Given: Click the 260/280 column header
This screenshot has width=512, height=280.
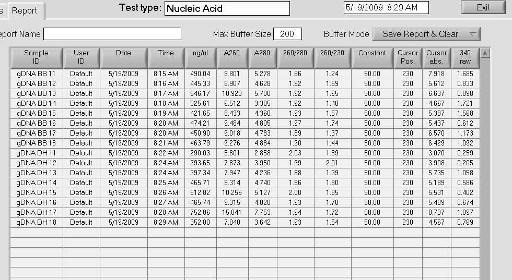Looking at the screenshot, I should [x=295, y=53].
